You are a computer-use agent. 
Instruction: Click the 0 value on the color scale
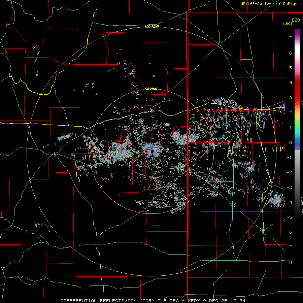(x=291, y=143)
